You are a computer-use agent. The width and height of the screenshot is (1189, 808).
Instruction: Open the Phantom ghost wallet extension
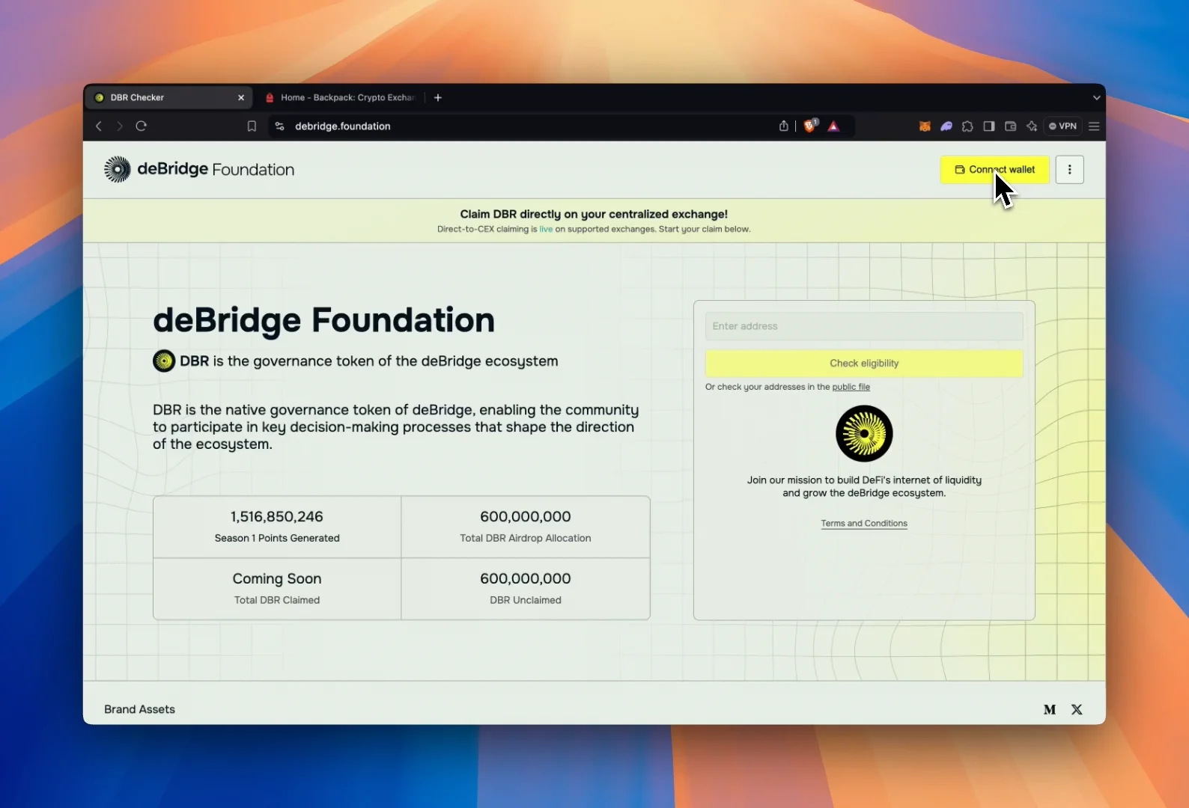pyautogui.click(x=946, y=126)
